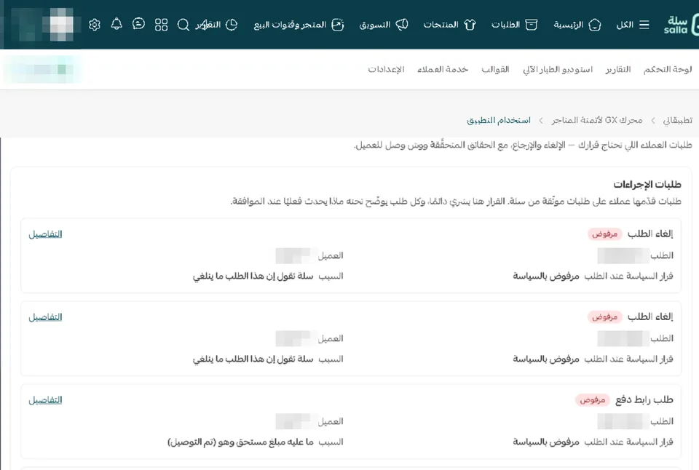
Task: Switch to استوديو الطيار الآلي tab
Action: (558, 70)
